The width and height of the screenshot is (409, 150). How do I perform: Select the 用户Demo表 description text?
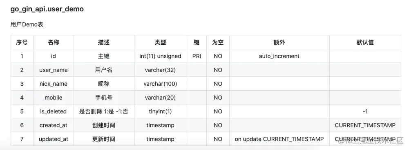point(27,25)
